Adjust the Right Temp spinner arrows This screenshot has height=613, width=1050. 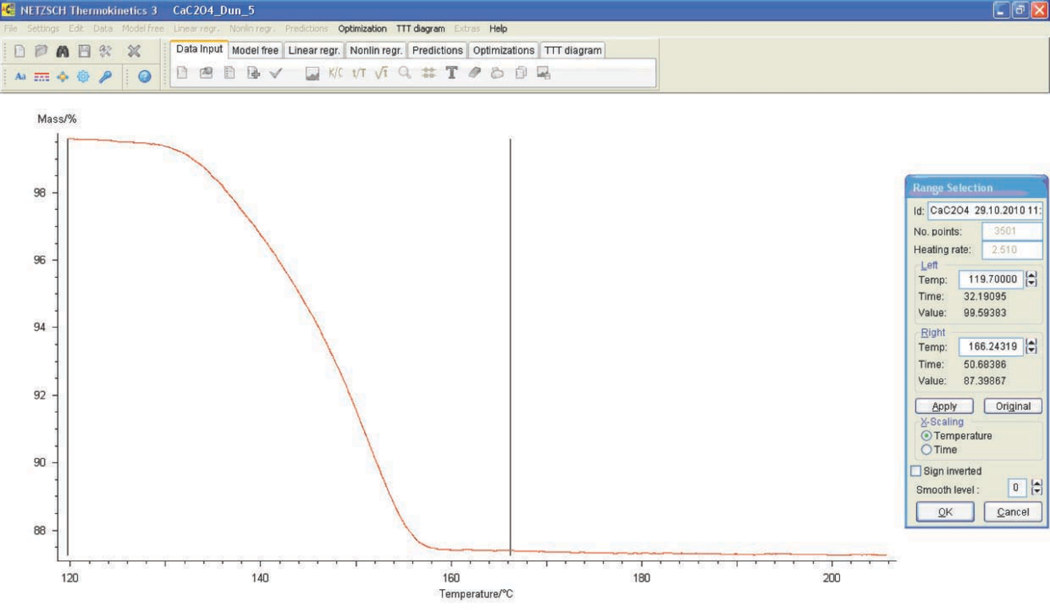(x=1031, y=346)
